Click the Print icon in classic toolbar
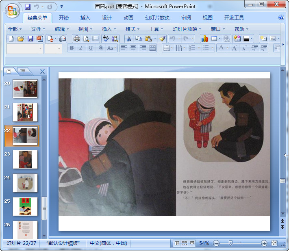Image resolution: width=289 pixels, height=251 pixels. (77, 39)
